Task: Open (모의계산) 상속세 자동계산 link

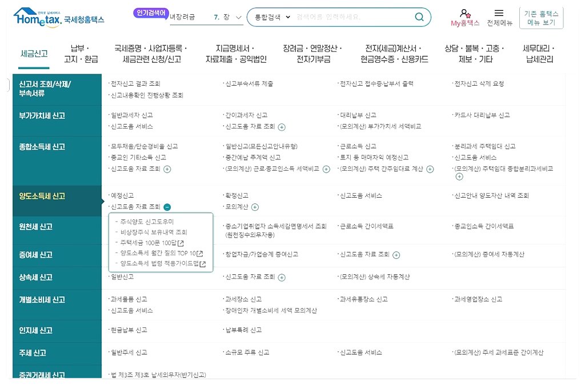Action: pyautogui.click(x=375, y=277)
